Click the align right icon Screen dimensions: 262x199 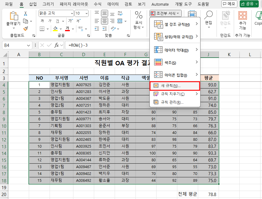pos(112,21)
